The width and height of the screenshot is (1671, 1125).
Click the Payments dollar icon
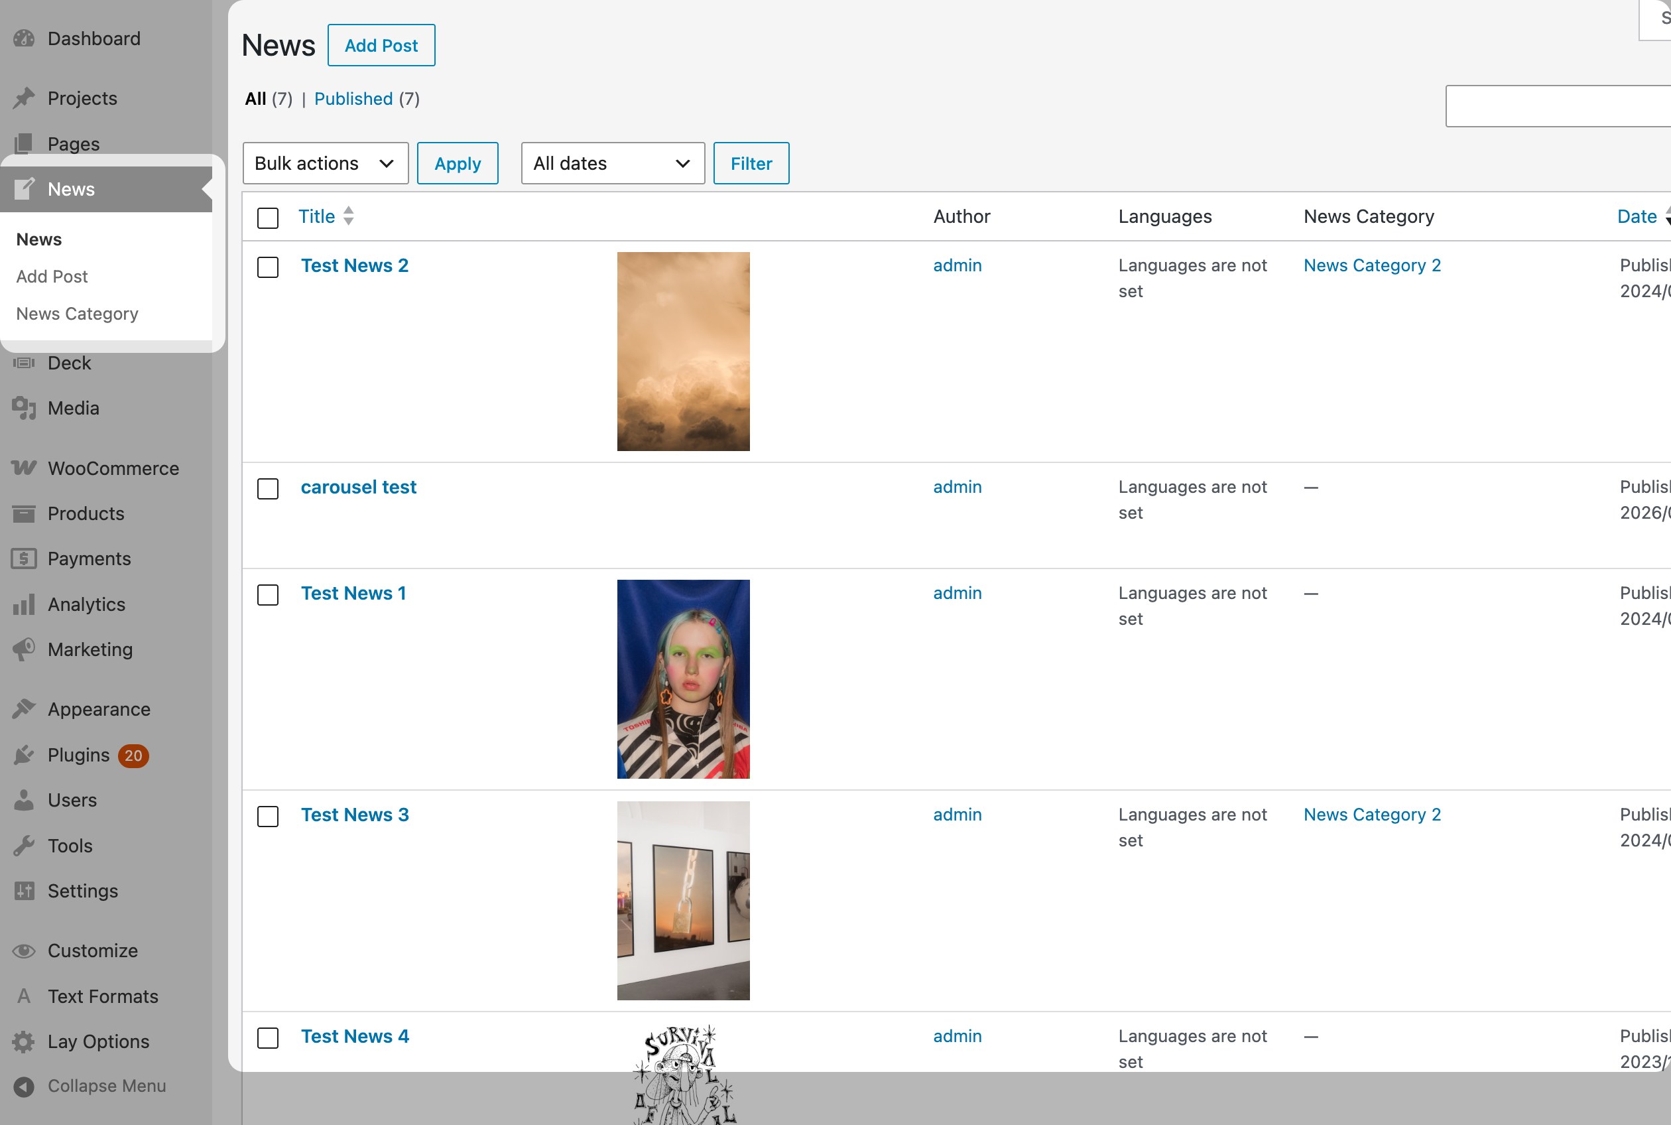click(x=24, y=559)
